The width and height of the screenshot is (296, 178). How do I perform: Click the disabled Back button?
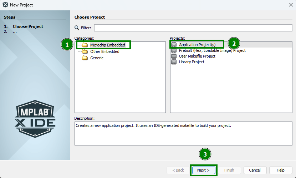pyautogui.click(x=178, y=170)
